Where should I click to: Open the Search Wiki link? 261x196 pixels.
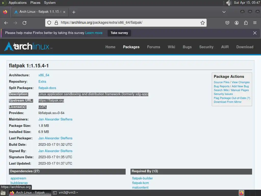(221, 90)
